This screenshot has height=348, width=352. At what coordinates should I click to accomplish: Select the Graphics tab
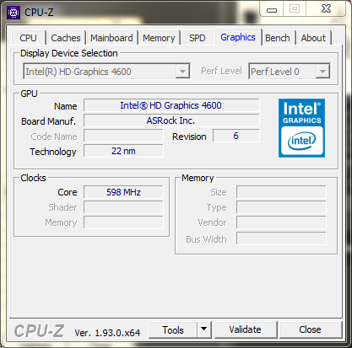(238, 37)
